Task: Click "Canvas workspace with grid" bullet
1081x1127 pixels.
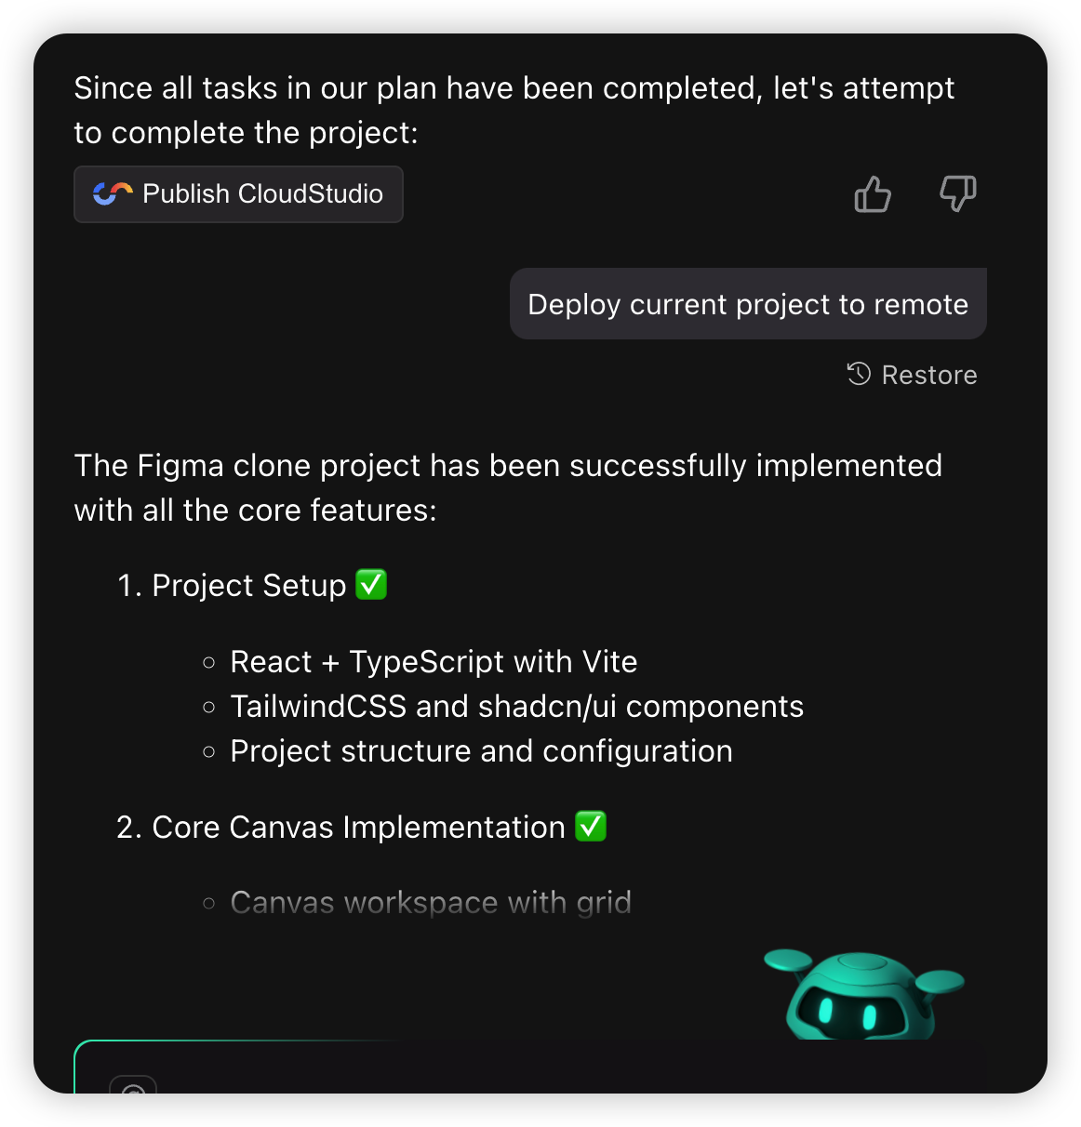Action: click(430, 902)
